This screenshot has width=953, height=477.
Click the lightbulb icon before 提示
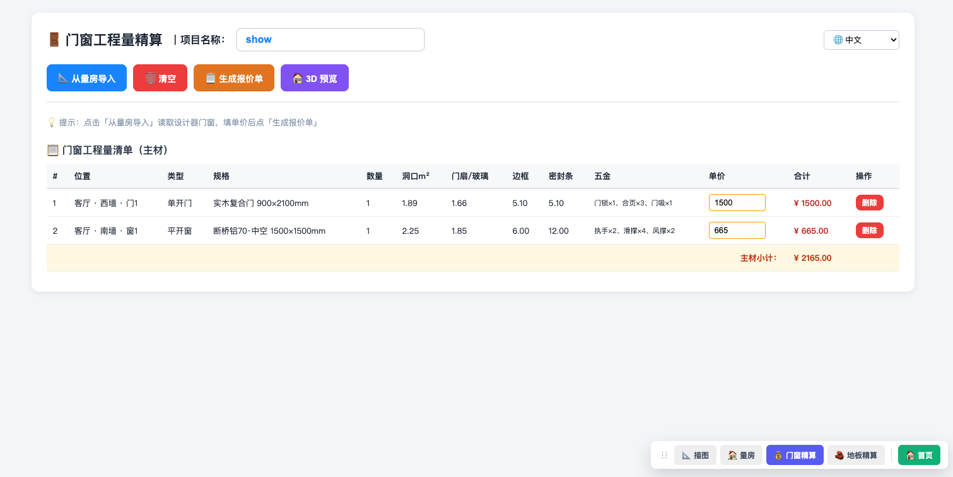pos(52,122)
